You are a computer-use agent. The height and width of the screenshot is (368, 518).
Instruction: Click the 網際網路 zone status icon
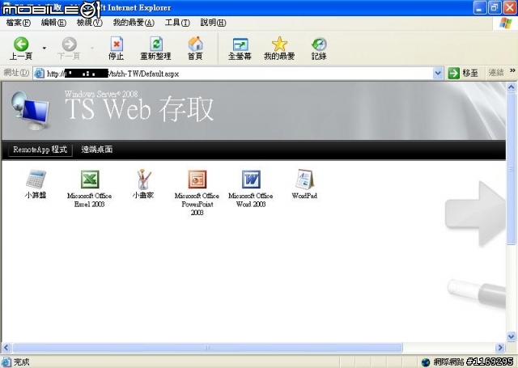426,362
